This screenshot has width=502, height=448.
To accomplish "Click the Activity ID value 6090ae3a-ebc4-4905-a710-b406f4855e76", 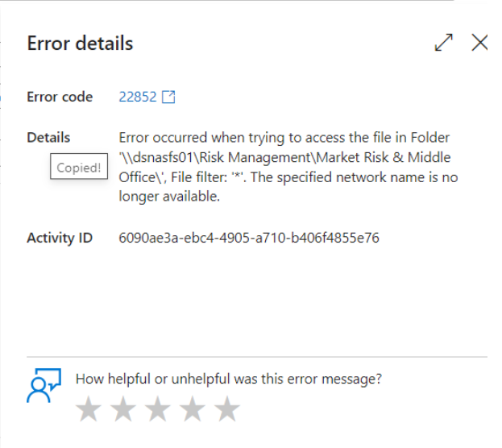I will click(249, 238).
